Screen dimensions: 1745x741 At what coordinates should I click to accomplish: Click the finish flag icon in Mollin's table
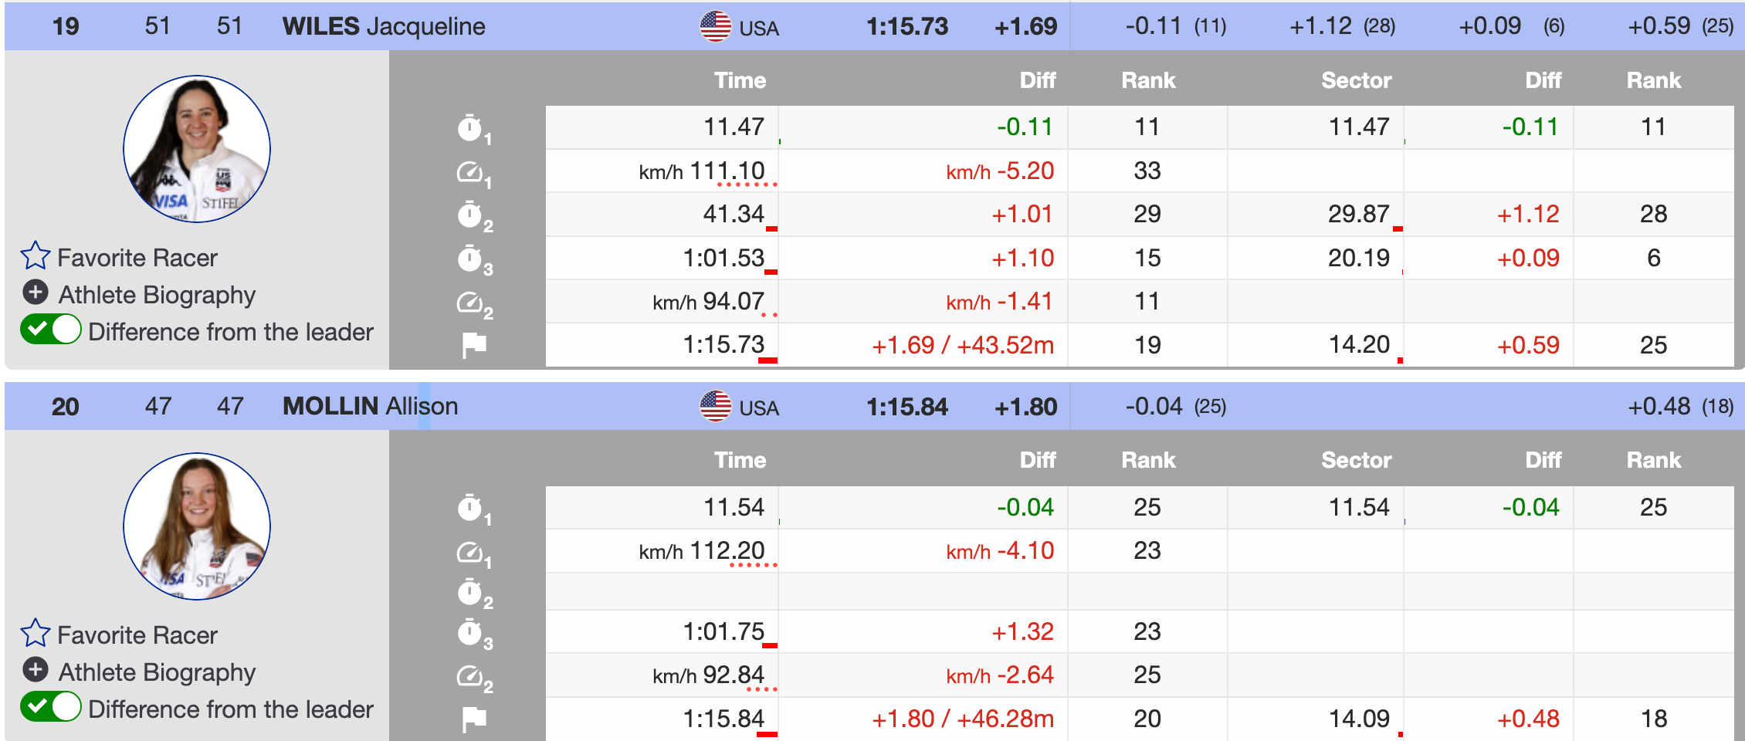[x=474, y=719]
